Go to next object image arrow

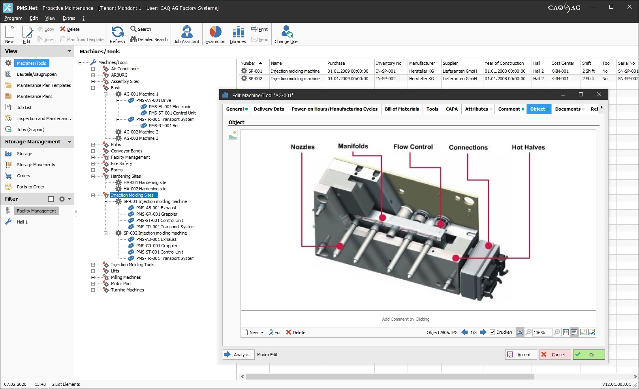483,333
